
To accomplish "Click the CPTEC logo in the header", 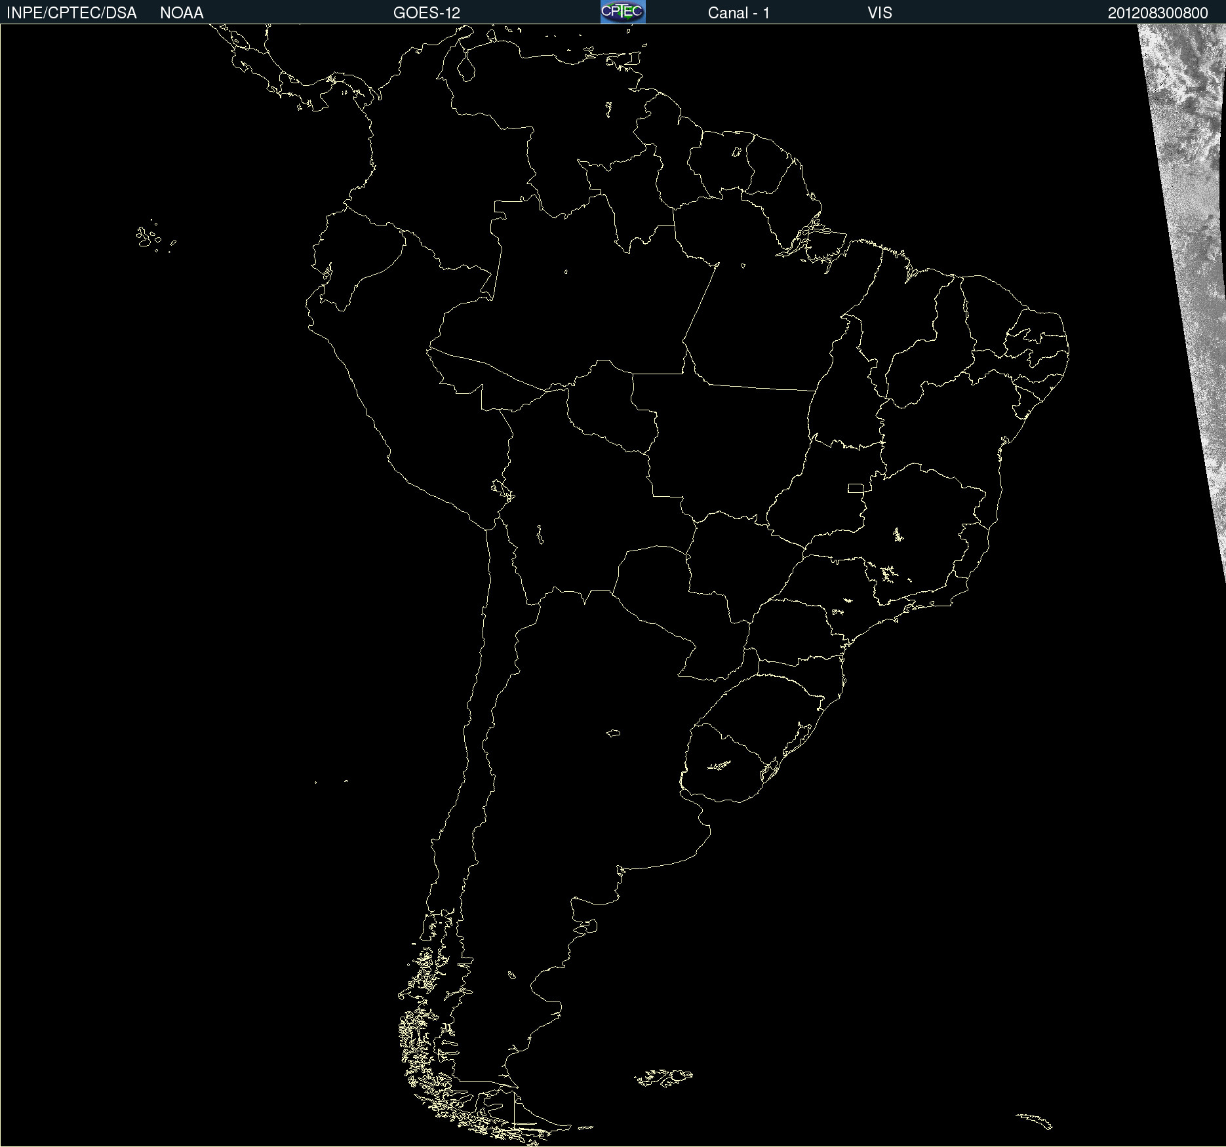I will point(623,12).
